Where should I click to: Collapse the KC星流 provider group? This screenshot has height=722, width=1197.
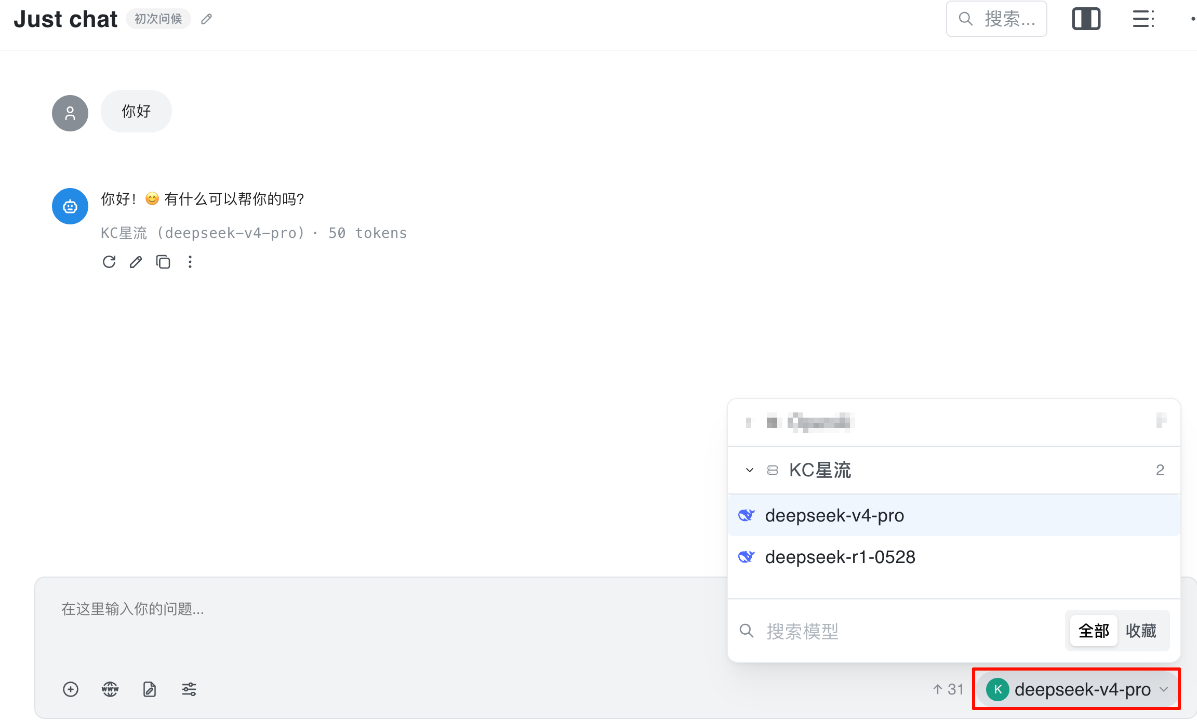tap(749, 470)
